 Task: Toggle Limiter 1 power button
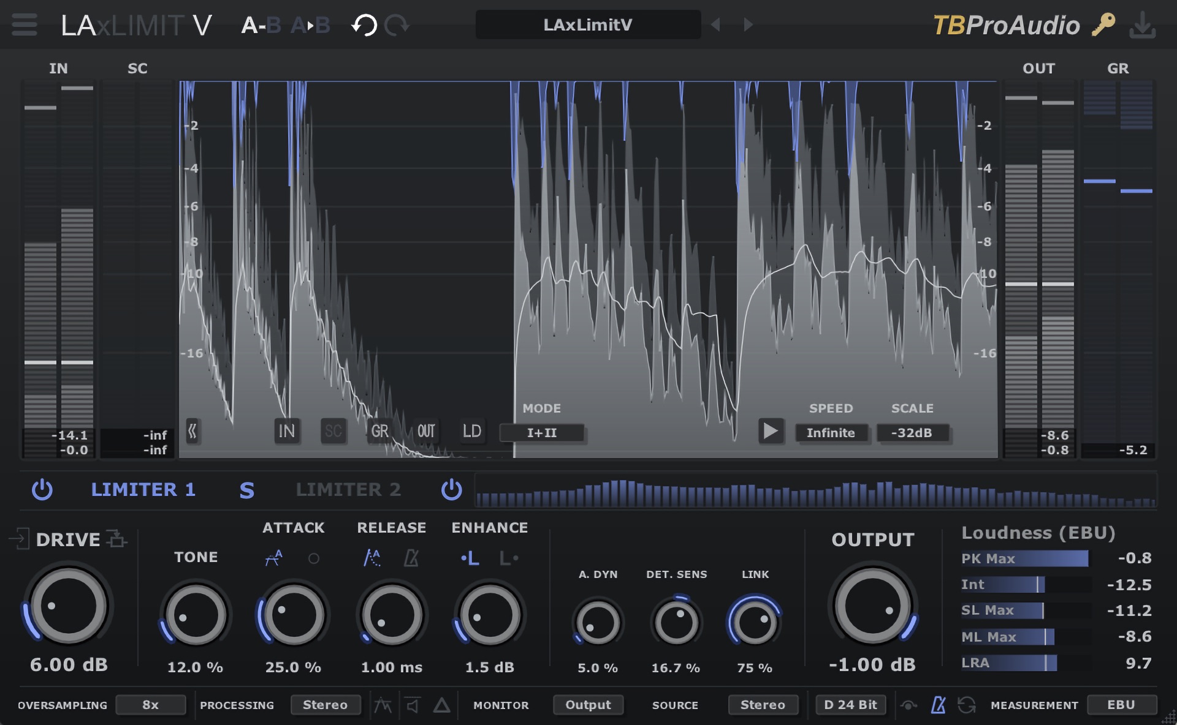pos(42,489)
